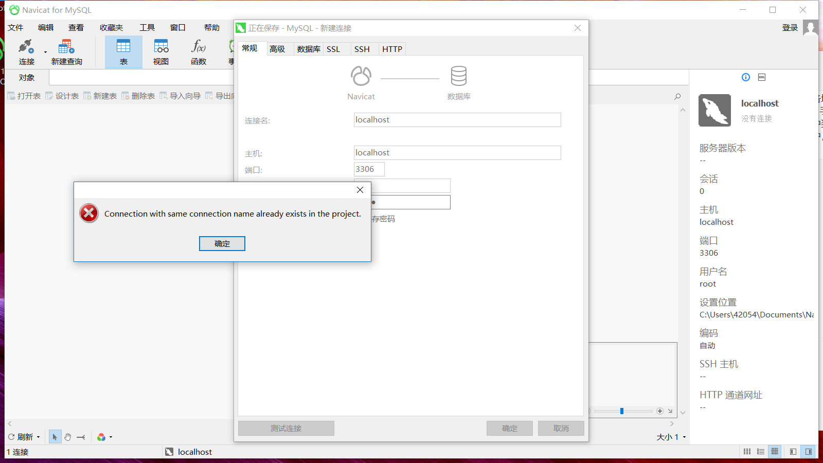Switch to the 对象 tab

click(x=27, y=78)
